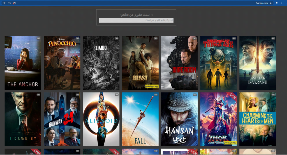Click the share icon in address bar
The width and height of the screenshot is (287, 155).
coord(9,3)
